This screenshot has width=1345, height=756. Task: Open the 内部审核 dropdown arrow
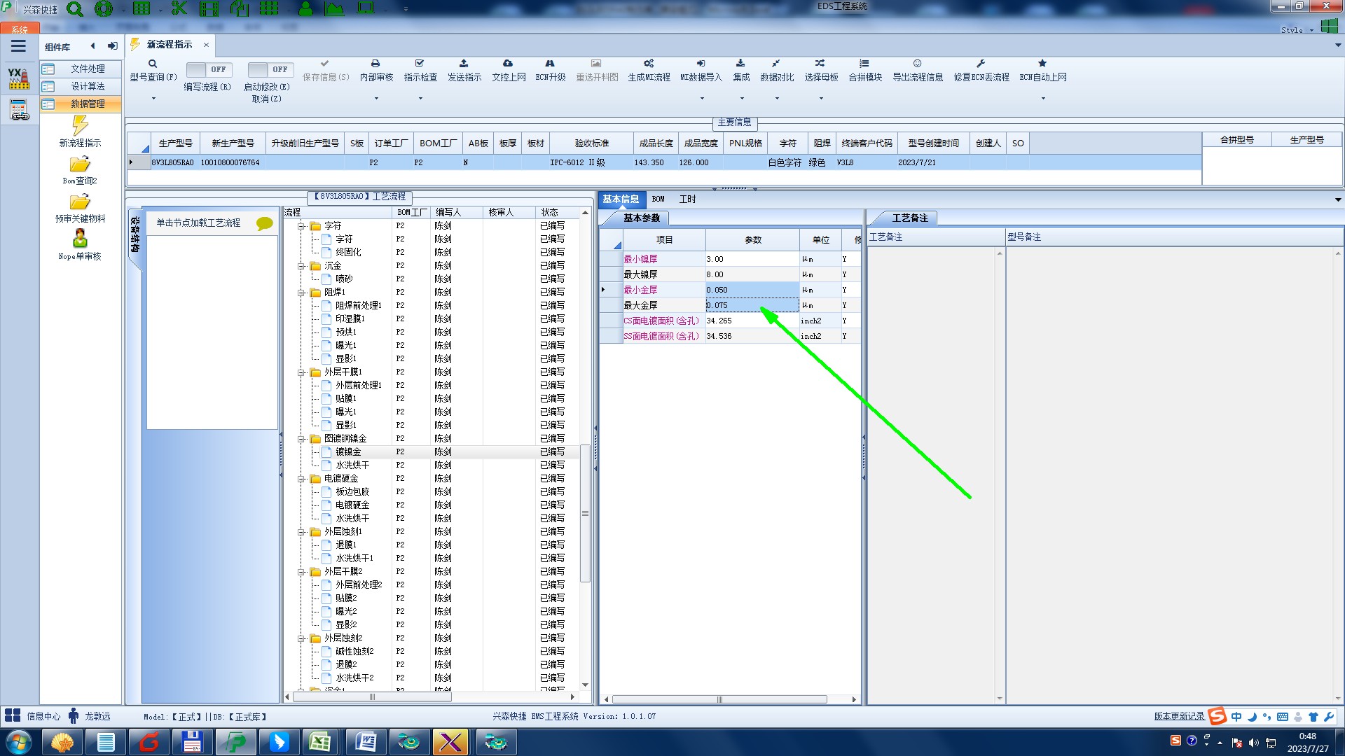pos(376,99)
